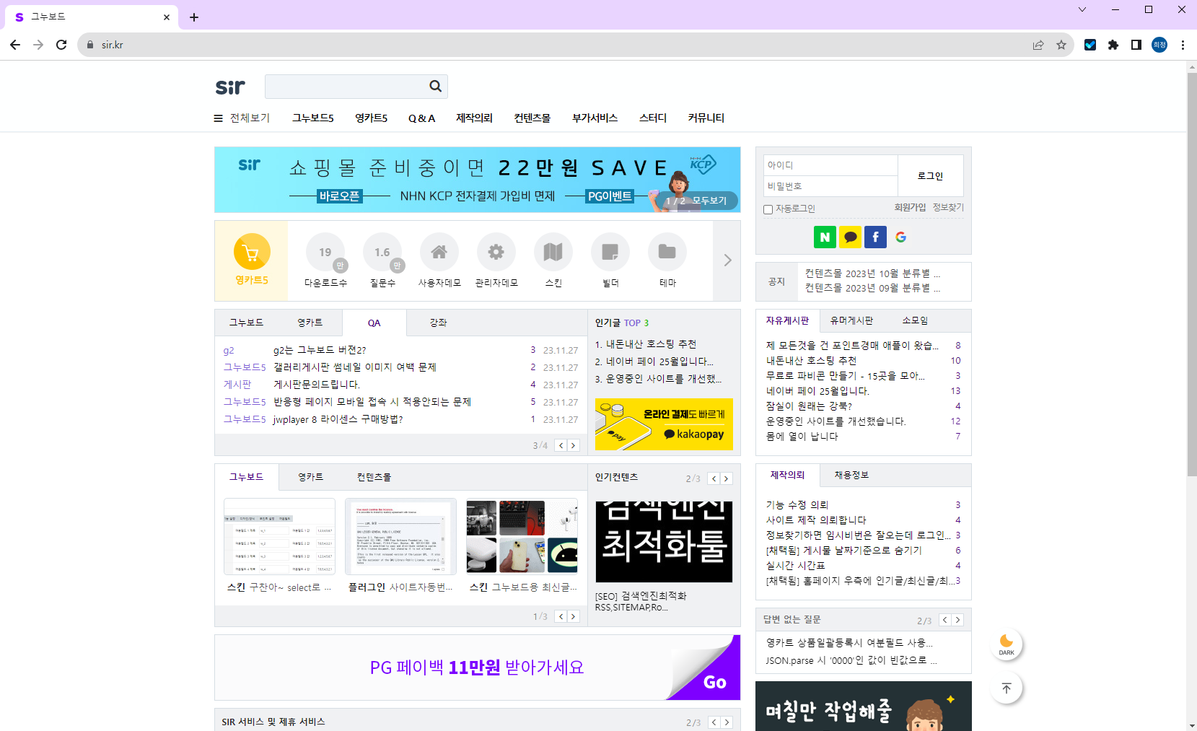Next page of 답변 없는 질문
This screenshot has width=1197, height=731.
click(957, 620)
